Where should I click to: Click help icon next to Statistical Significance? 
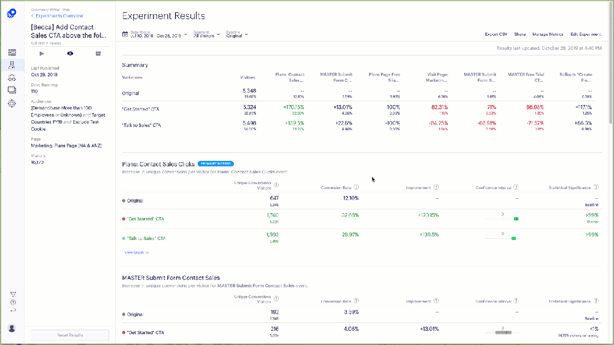[596, 187]
